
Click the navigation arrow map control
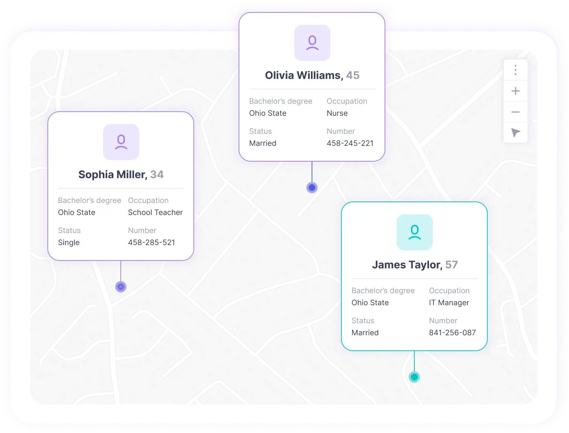pos(515,133)
